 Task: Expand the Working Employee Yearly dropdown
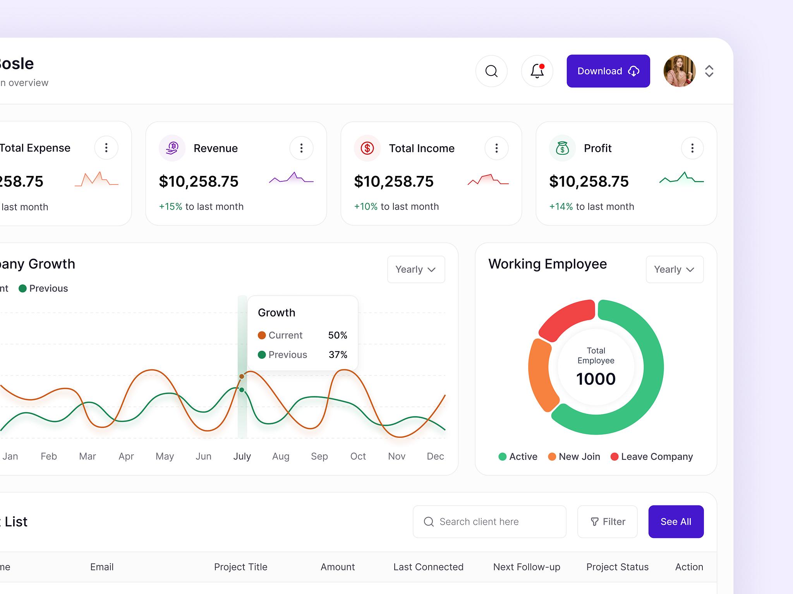click(x=675, y=270)
